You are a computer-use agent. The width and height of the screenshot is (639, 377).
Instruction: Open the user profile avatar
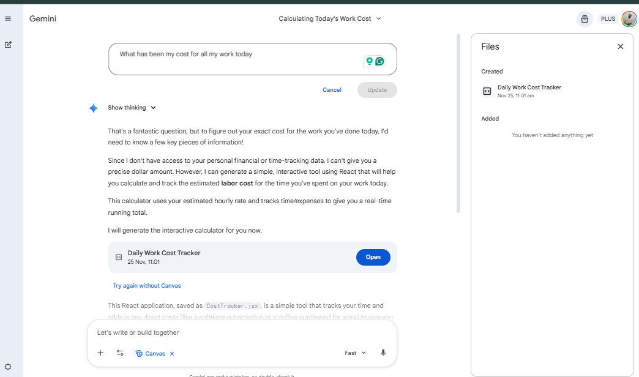(629, 19)
